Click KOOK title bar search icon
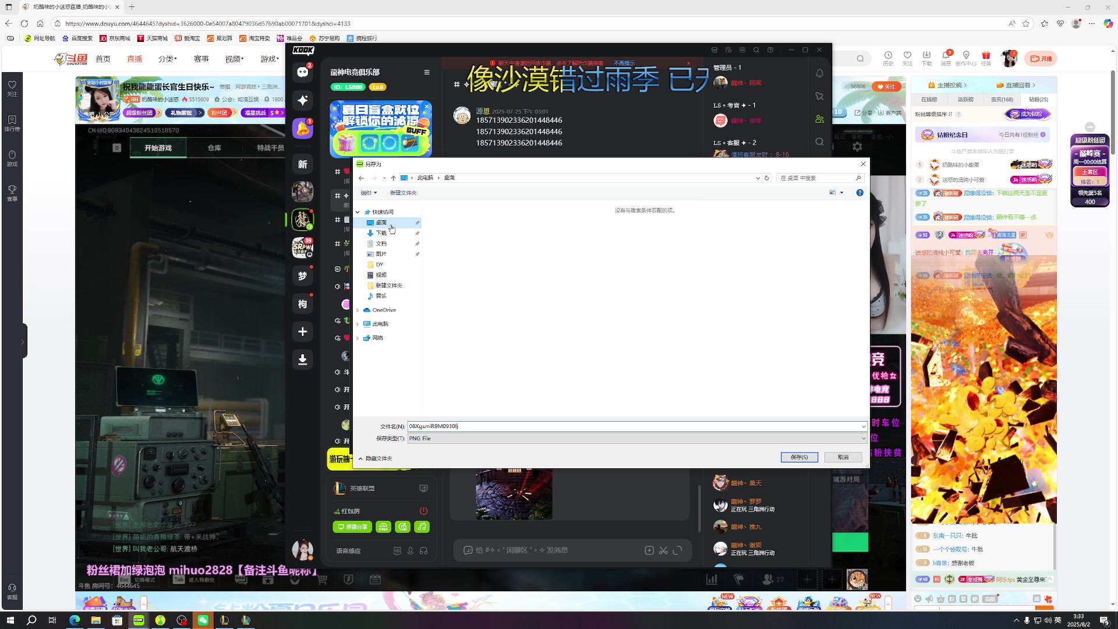 [x=756, y=50]
